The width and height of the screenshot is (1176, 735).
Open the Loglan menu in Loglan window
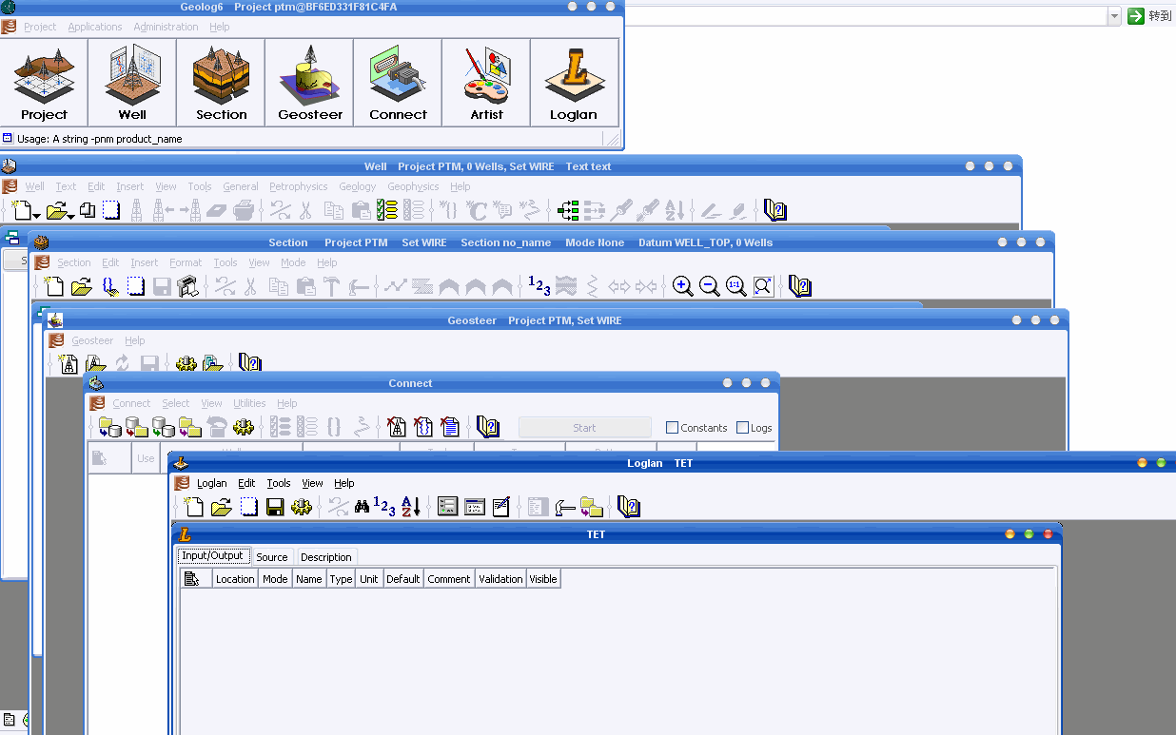point(212,483)
